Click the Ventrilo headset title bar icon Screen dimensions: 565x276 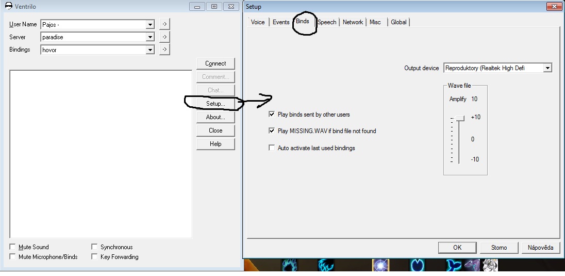[x=9, y=6]
